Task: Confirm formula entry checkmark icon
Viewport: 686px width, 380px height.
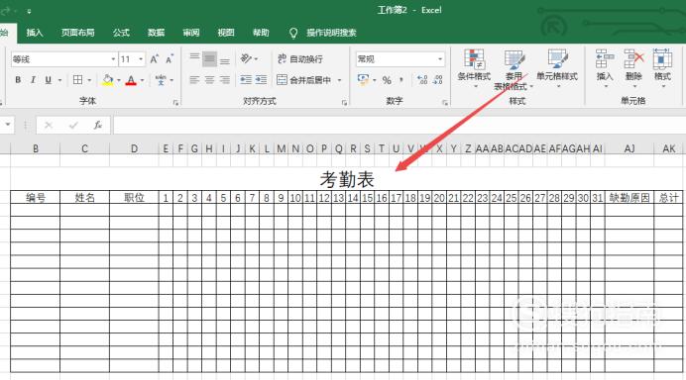Action: (73, 126)
